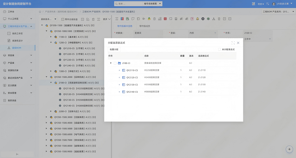Switch to the 零件族成员 tab

(x=145, y=26)
